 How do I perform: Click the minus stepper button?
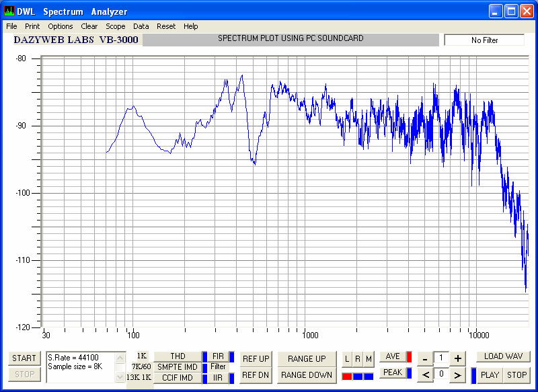coord(425,359)
